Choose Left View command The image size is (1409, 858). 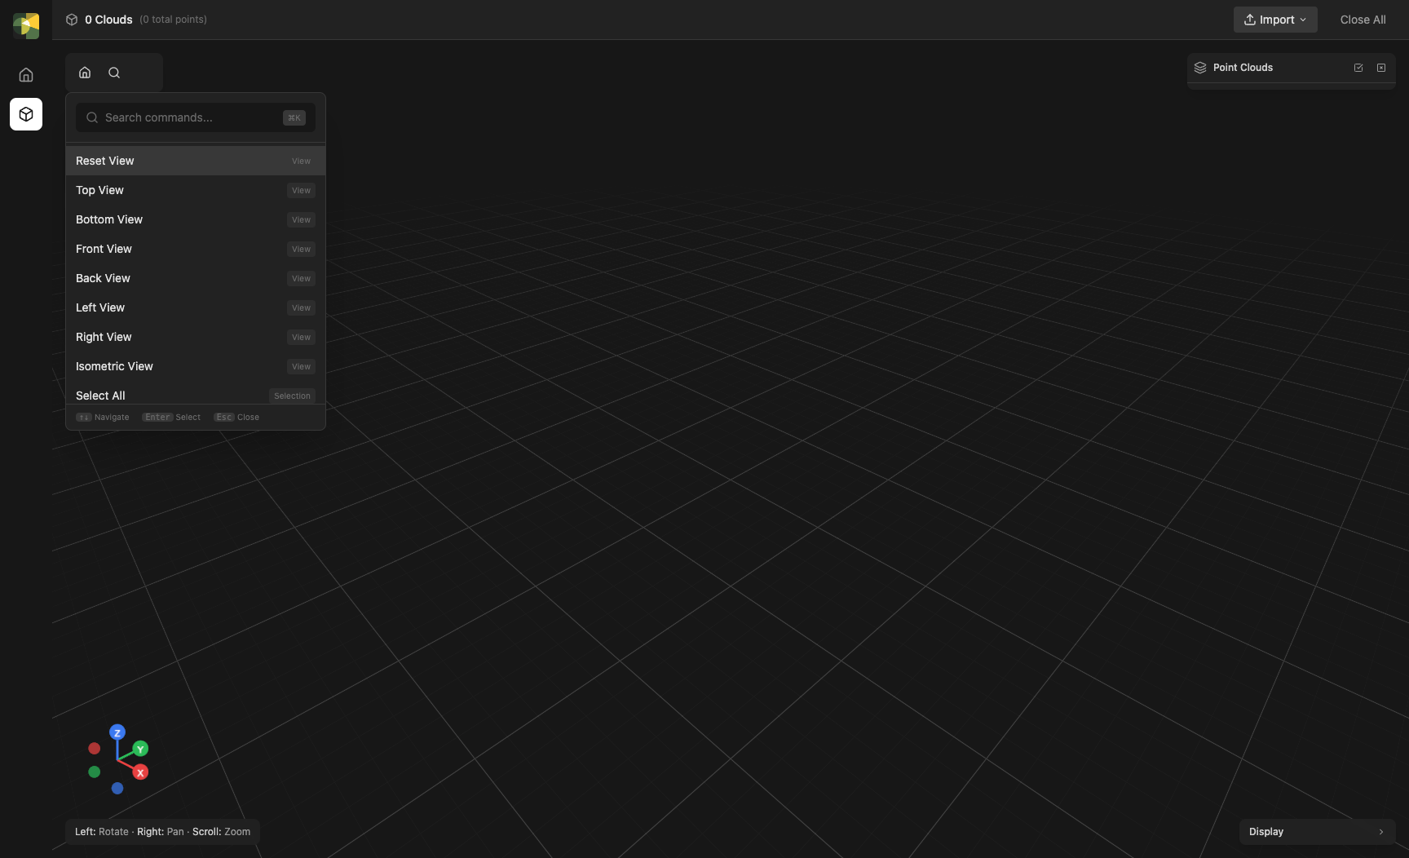coord(196,307)
